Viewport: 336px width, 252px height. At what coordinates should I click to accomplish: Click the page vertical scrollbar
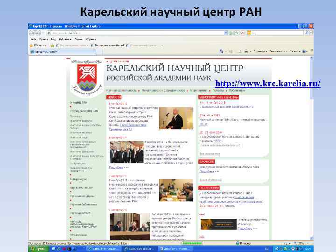tap(311, 148)
